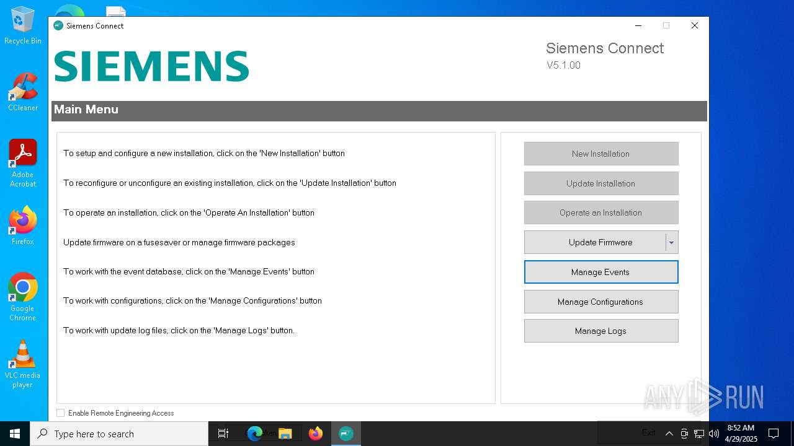794x446 pixels.
Task: Open Manage Events
Action: point(601,272)
